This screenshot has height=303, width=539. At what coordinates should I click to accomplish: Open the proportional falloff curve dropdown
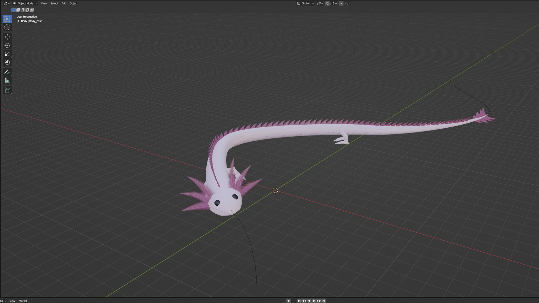tap(347, 3)
